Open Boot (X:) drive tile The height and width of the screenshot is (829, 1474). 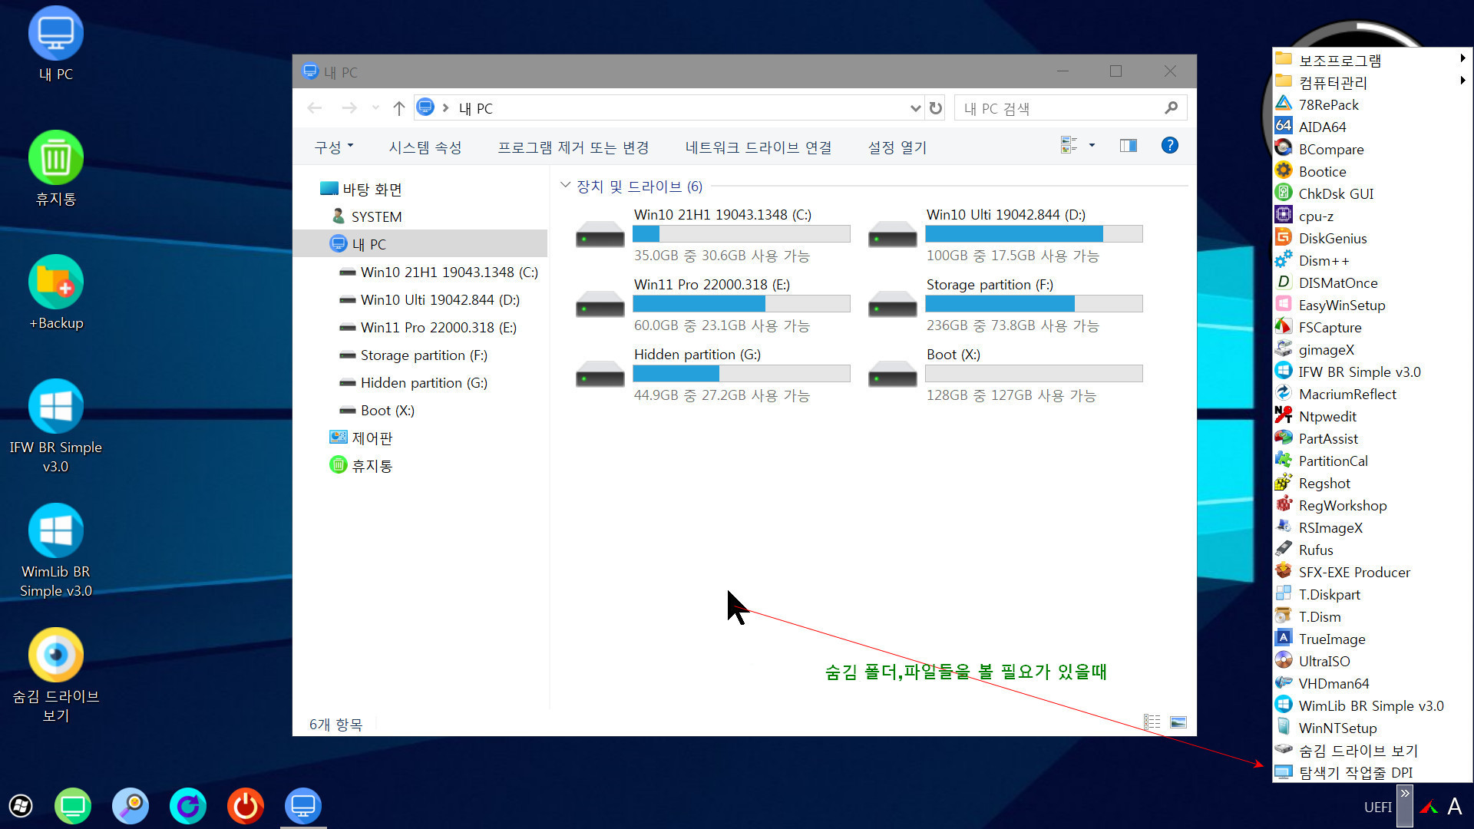tap(1005, 375)
